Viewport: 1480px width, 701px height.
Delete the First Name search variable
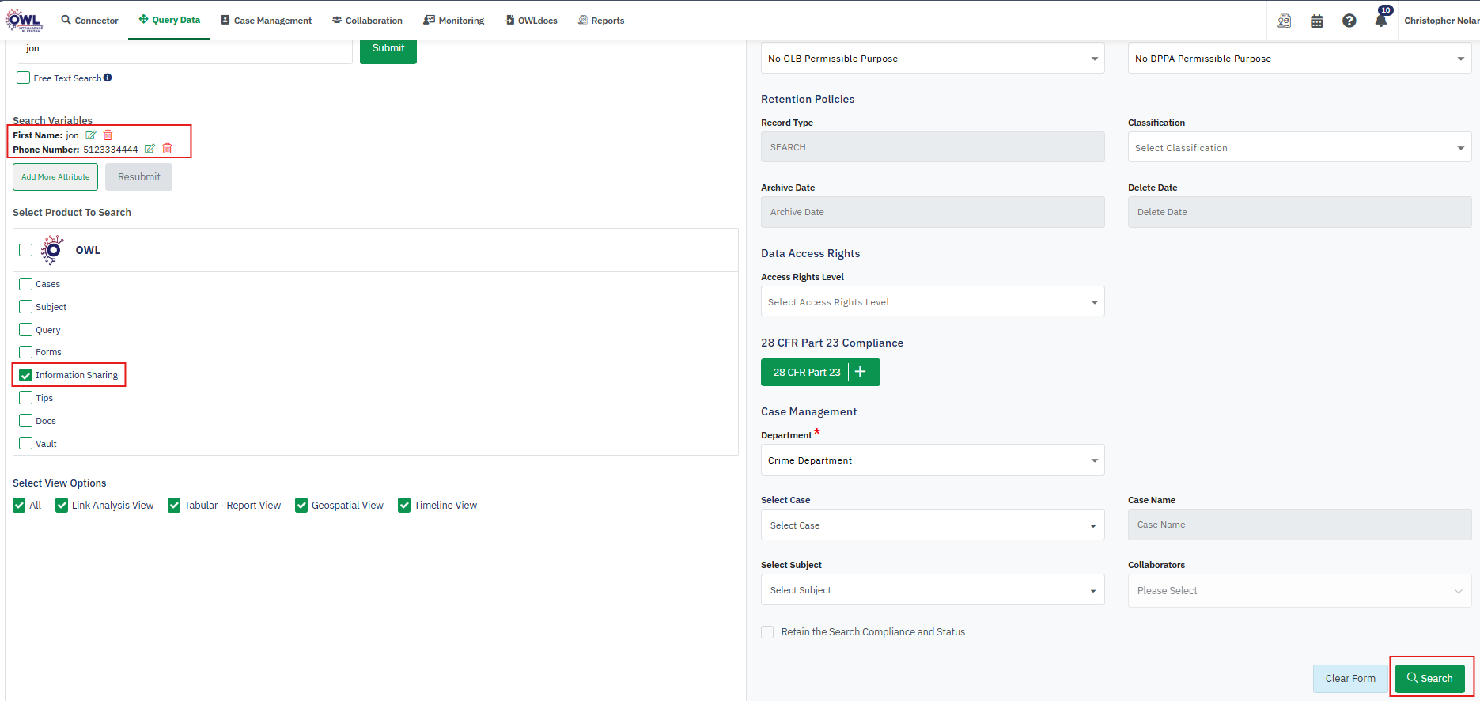108,135
